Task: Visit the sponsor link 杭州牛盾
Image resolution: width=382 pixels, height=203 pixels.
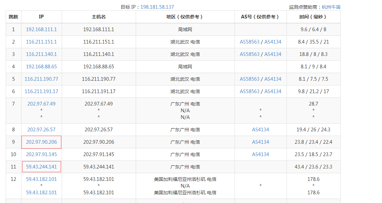Action: pyautogui.click(x=331, y=6)
